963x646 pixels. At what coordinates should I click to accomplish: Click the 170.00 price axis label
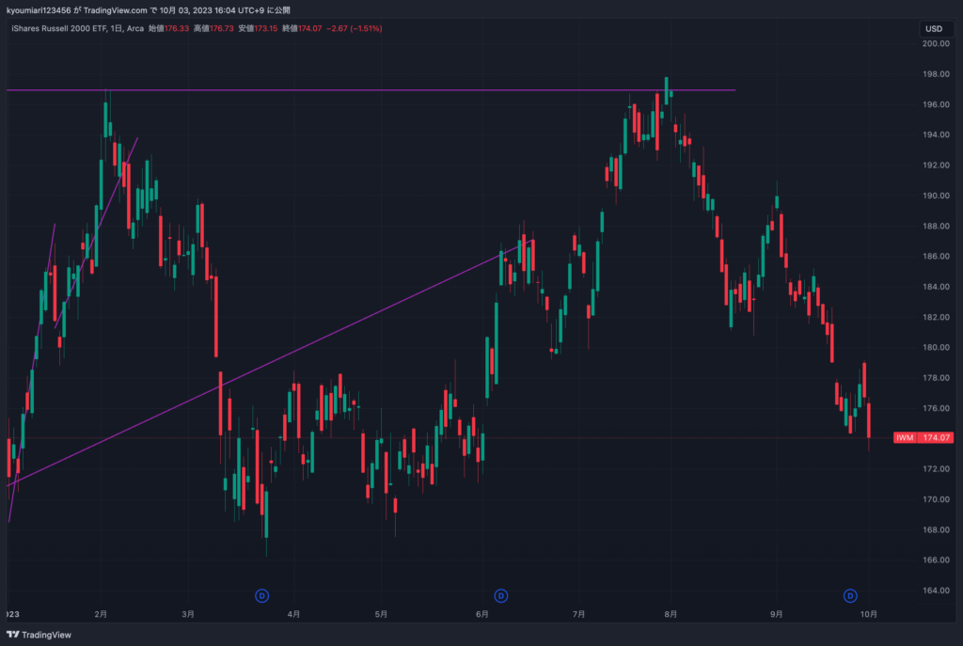point(936,499)
